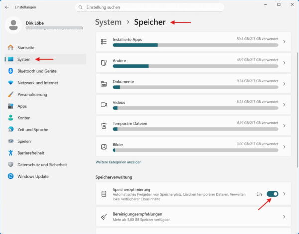Click the Speicher page title

point(149,22)
